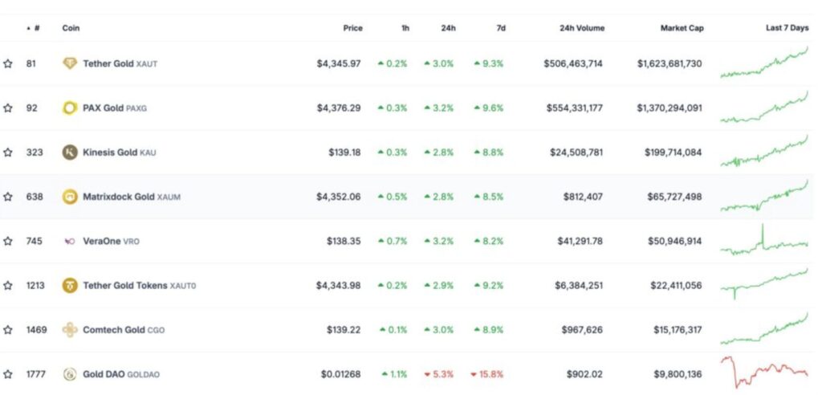Click the Tether Gold coin logo
822x395 pixels.
coord(70,63)
